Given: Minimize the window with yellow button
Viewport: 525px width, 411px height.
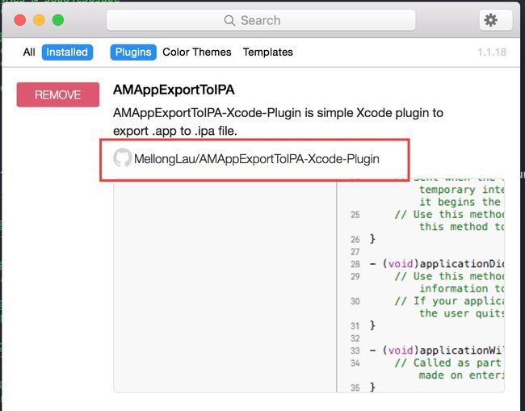Looking at the screenshot, I should (x=40, y=20).
